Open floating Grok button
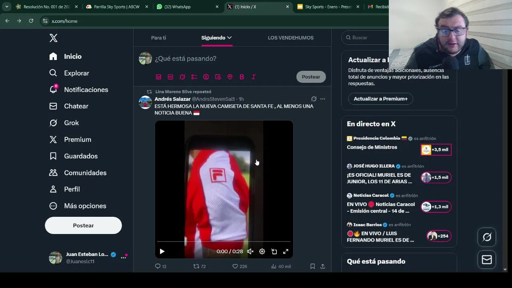The image size is (512, 288). pyautogui.click(x=487, y=237)
